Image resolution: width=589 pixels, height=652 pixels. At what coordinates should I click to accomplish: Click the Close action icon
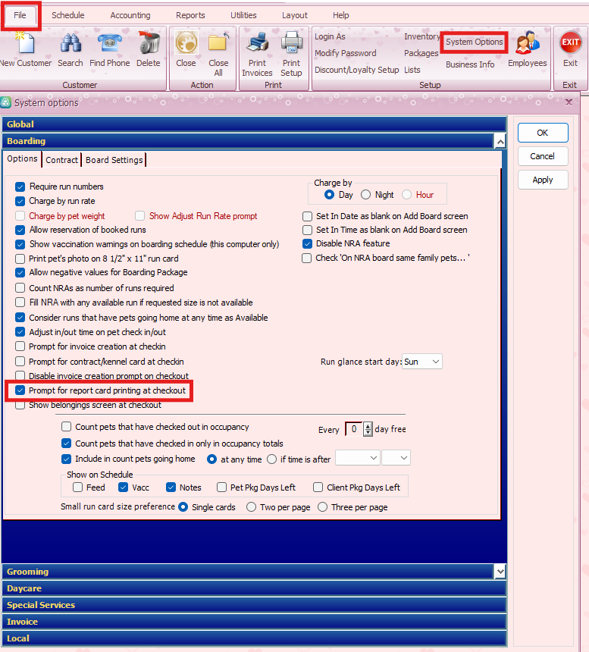click(x=186, y=42)
